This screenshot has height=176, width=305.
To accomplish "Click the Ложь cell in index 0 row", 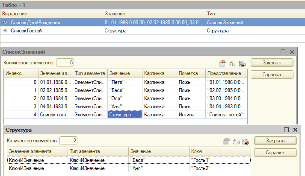I will (x=191, y=82).
